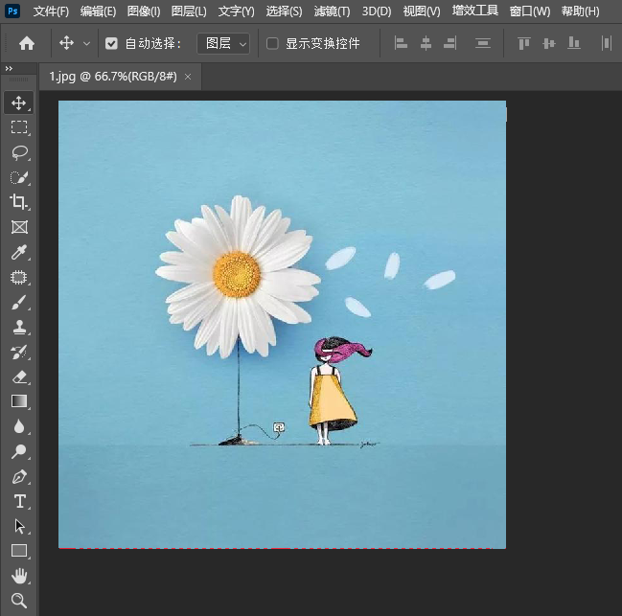The width and height of the screenshot is (622, 616).
Task: Click the Home button in options bar
Action: coord(27,43)
